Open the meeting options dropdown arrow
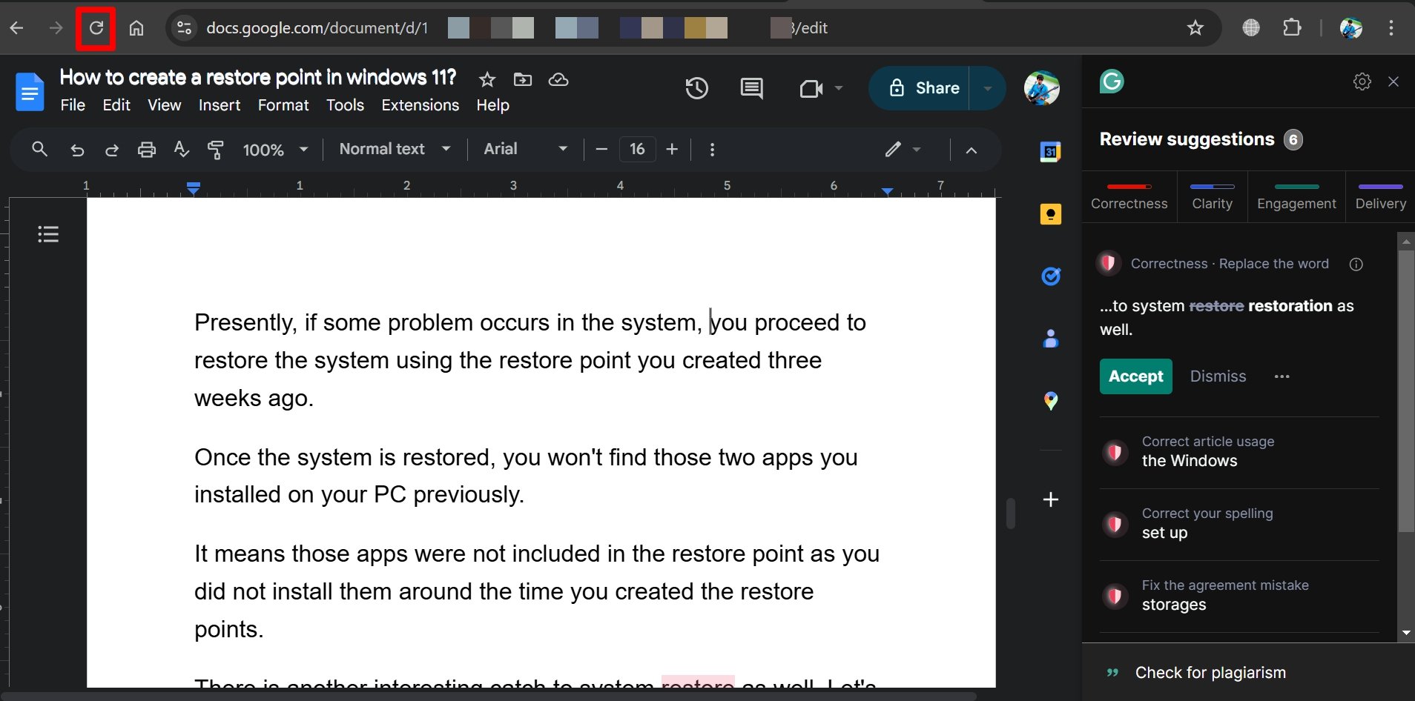 pos(839,88)
